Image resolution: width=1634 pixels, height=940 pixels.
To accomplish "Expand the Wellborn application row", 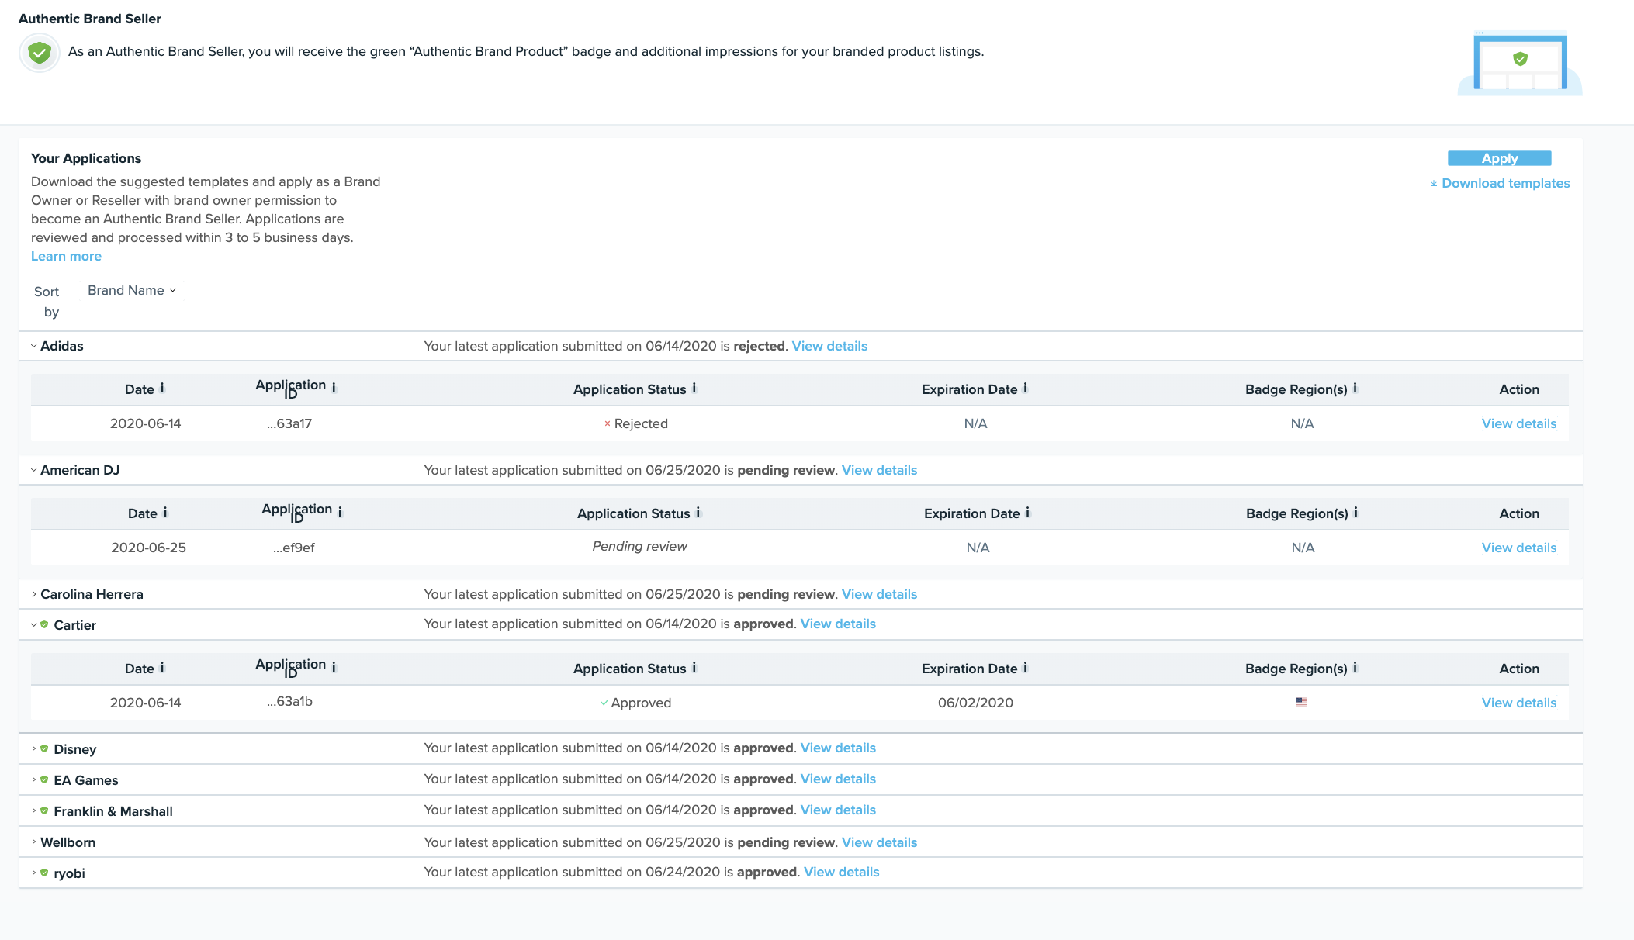I will 34,842.
